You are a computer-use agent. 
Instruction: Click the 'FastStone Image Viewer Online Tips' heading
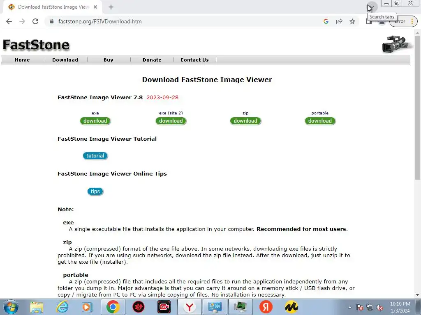112,173
